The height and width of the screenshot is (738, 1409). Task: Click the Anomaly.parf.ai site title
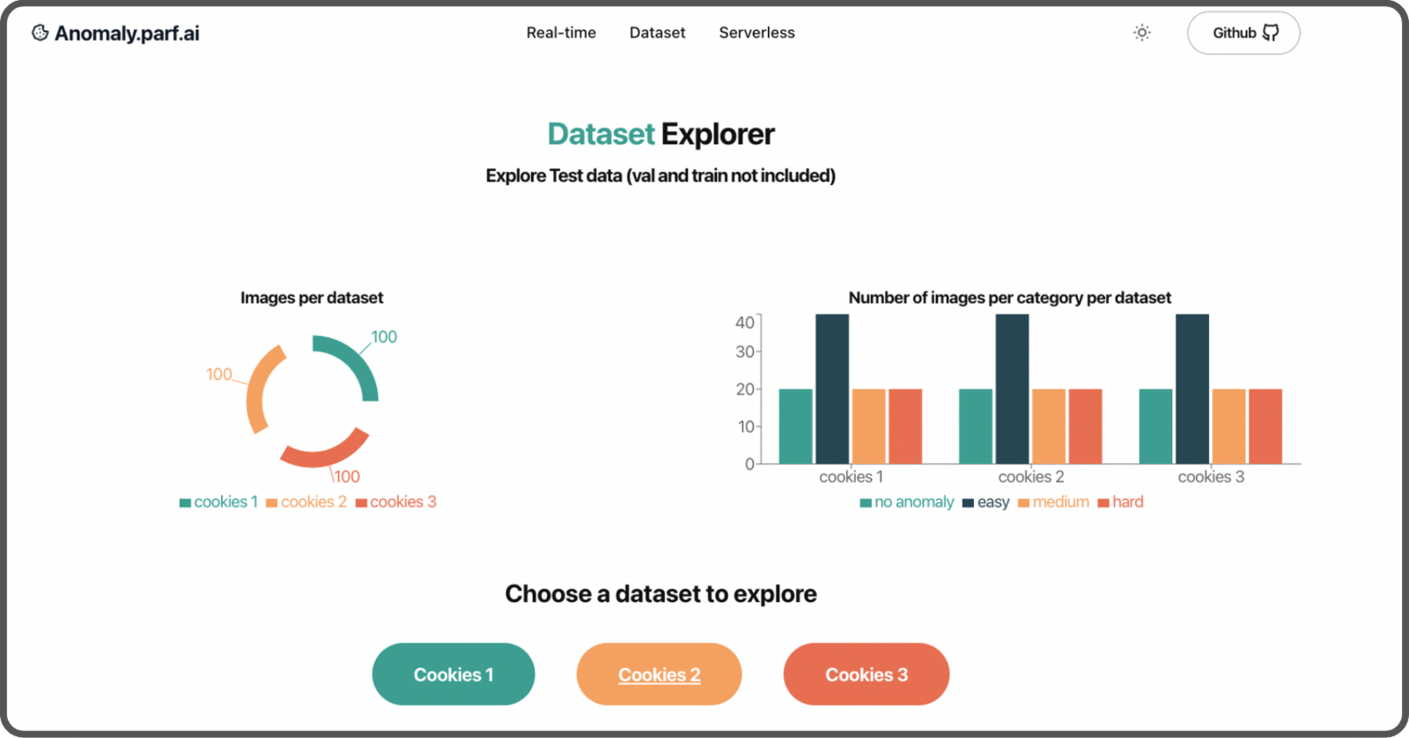127,33
